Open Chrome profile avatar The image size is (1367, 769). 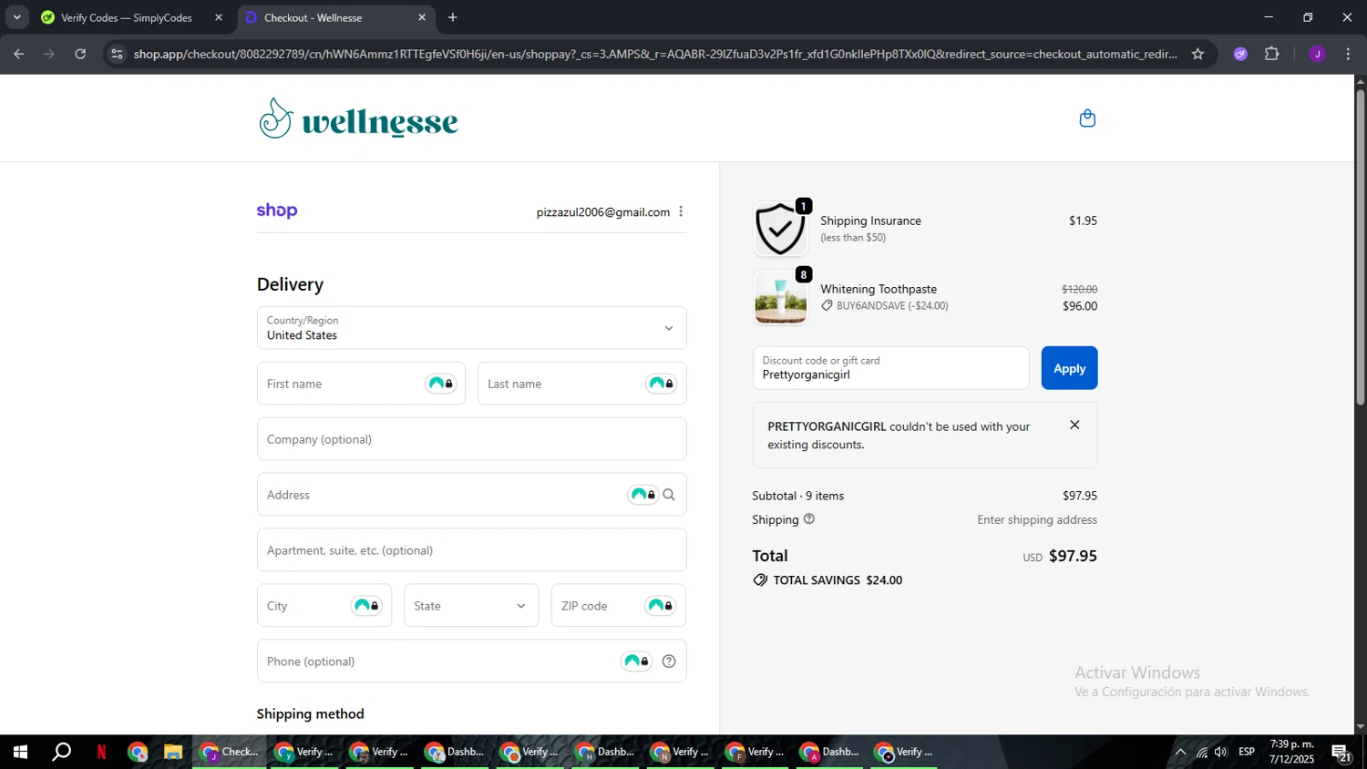coord(1317,54)
